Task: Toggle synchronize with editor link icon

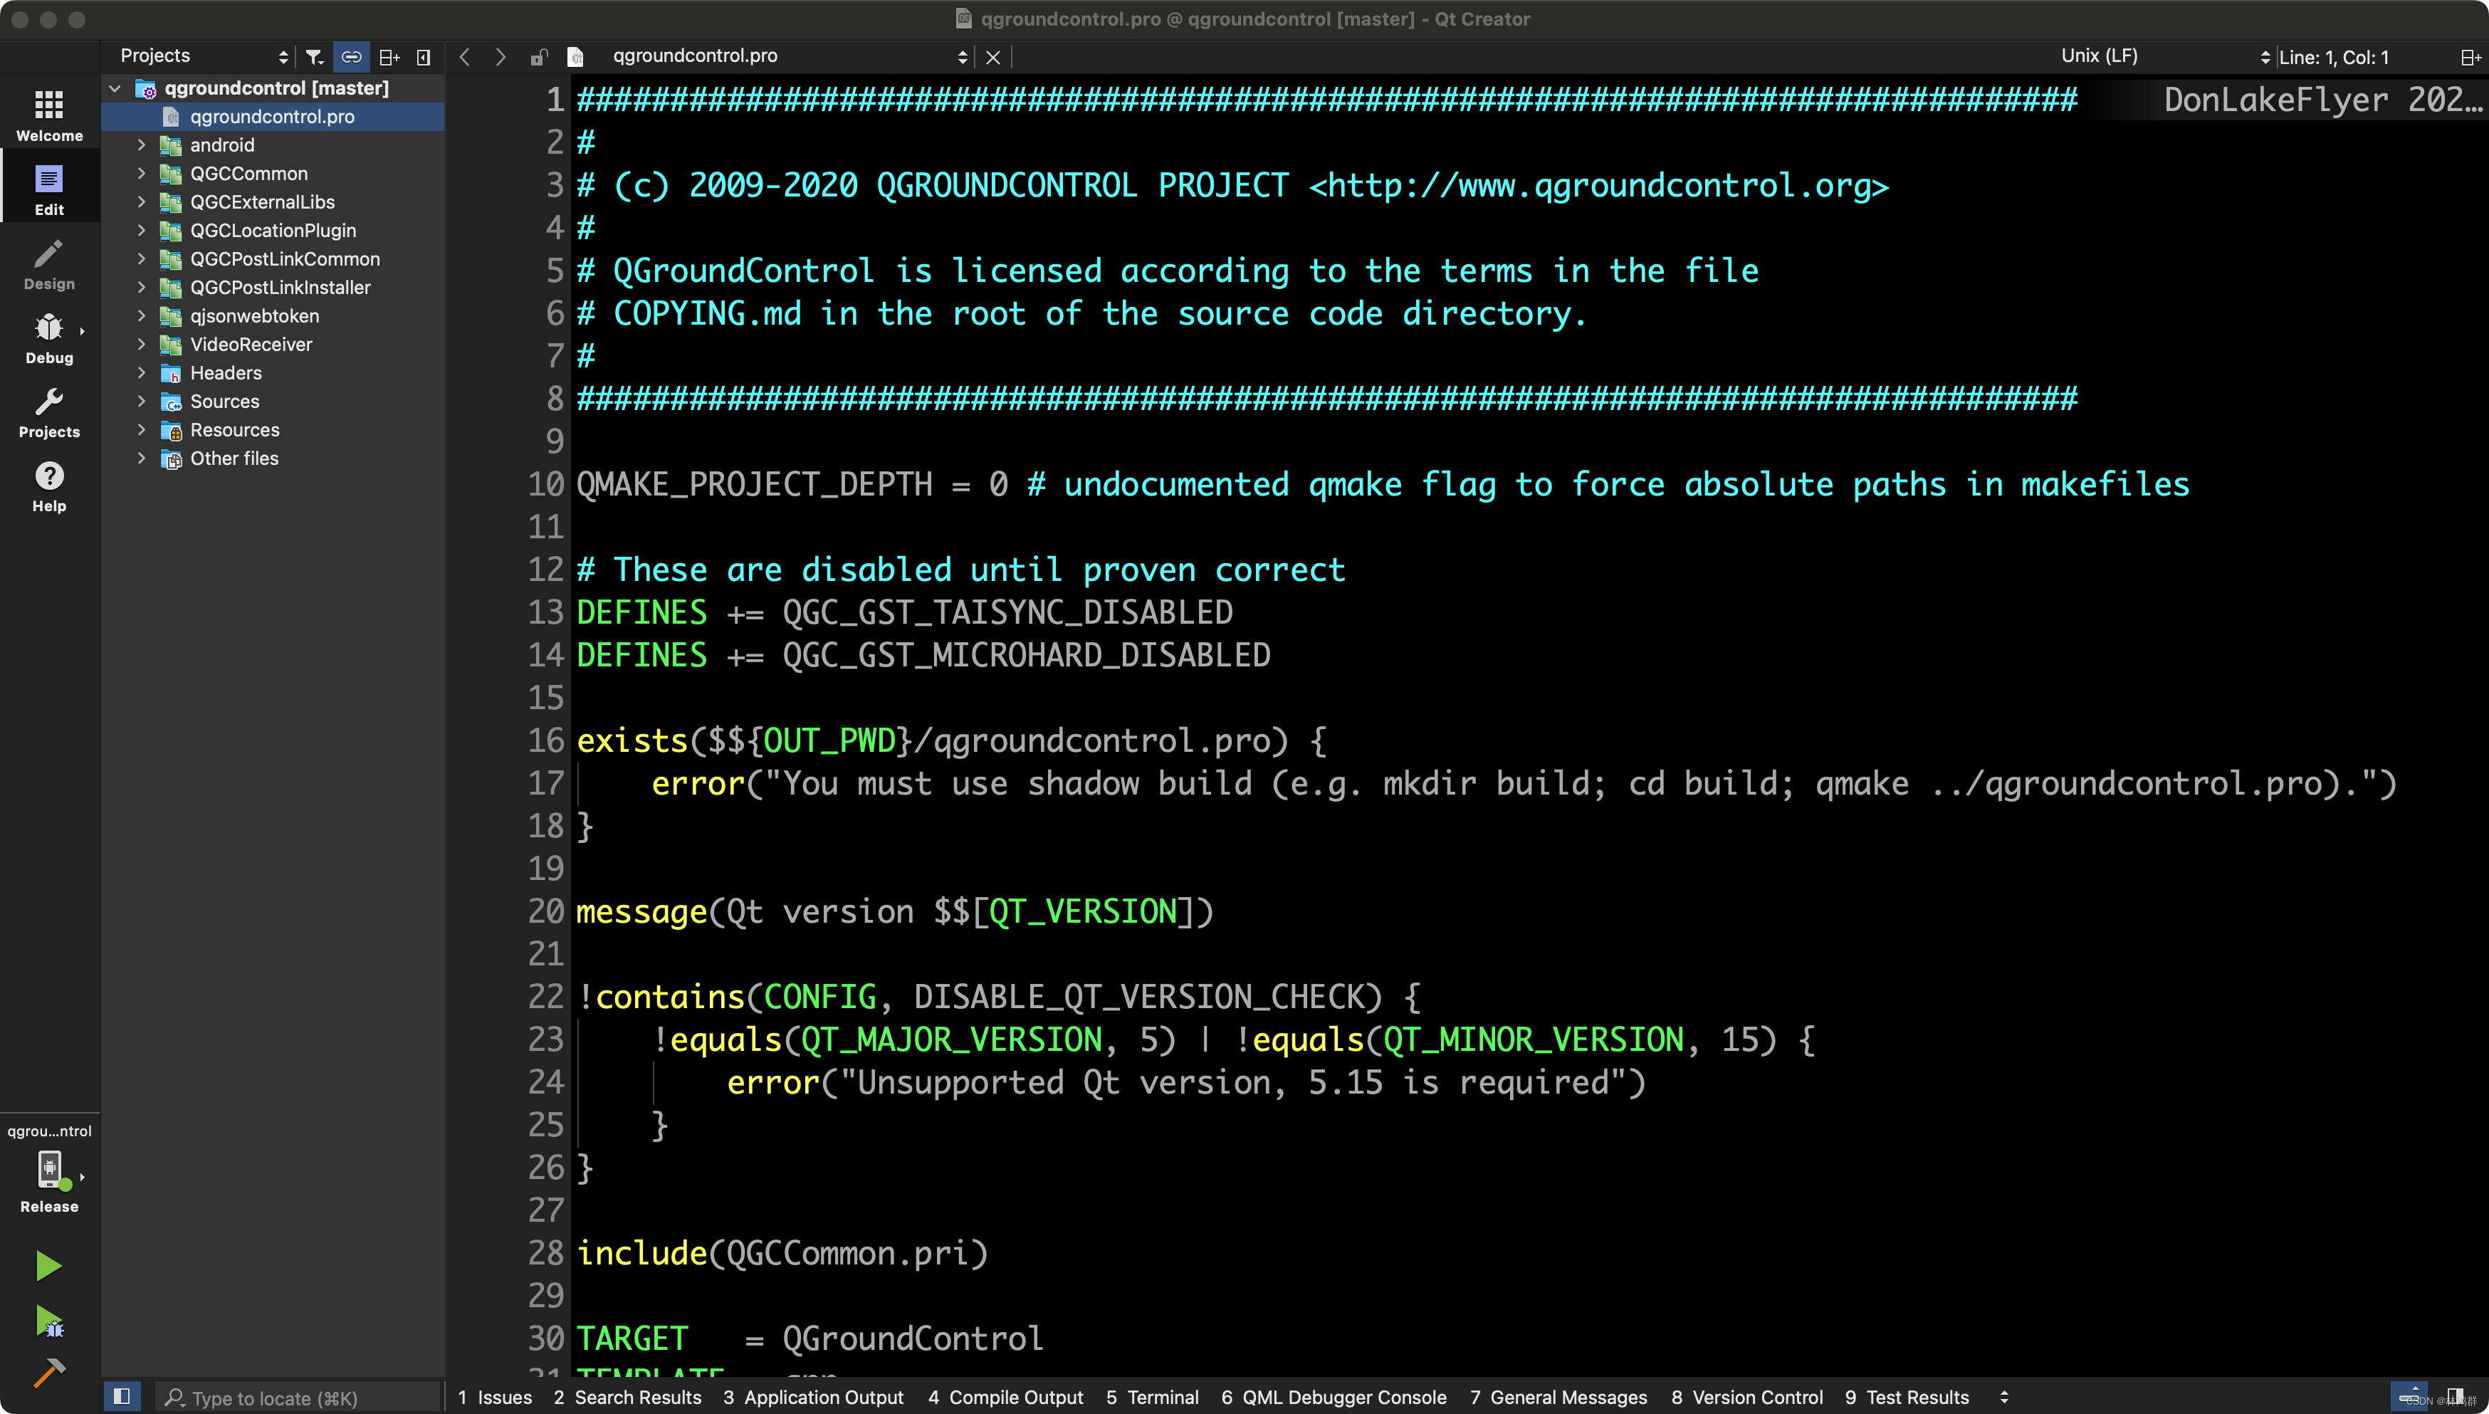Action: [352, 56]
